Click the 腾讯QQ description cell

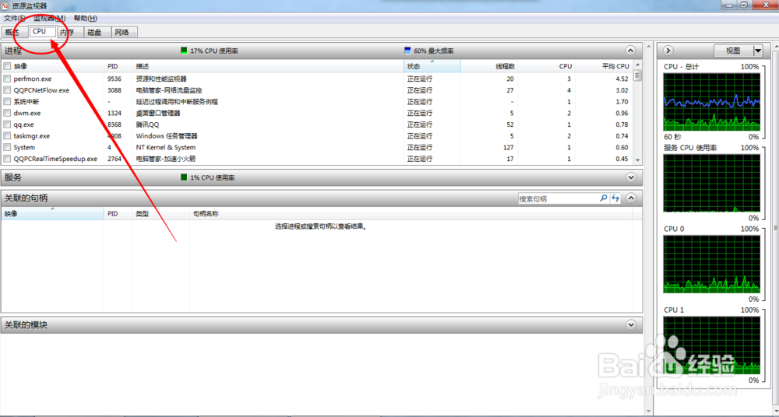pos(147,124)
